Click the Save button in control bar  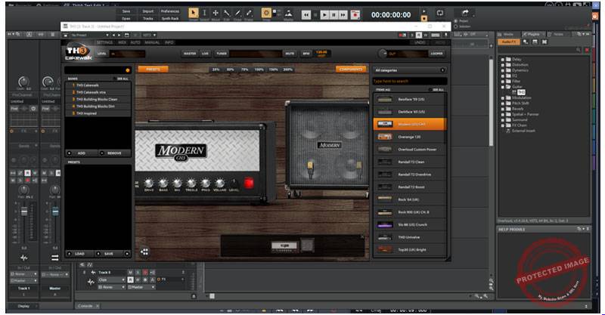click(x=126, y=11)
